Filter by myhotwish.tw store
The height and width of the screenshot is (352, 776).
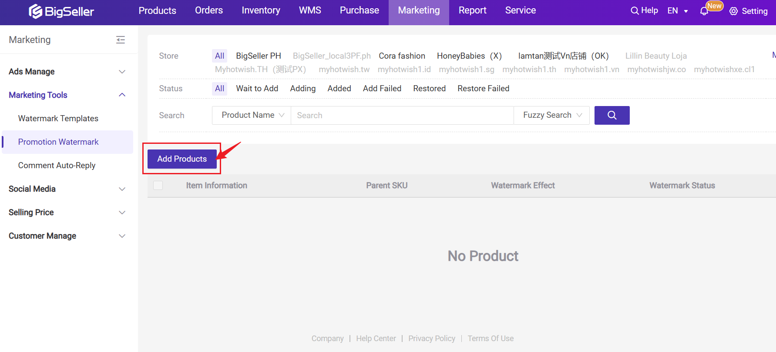point(344,70)
